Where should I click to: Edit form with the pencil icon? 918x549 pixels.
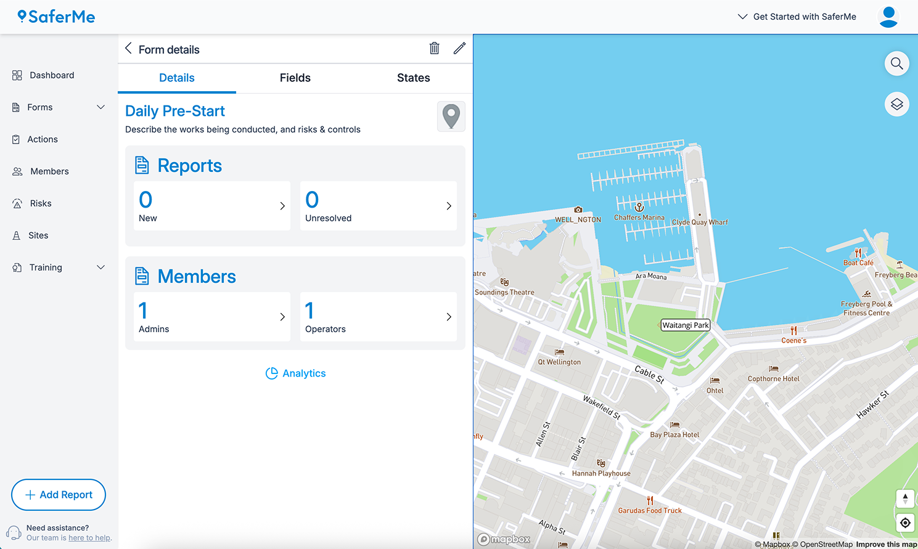459,49
